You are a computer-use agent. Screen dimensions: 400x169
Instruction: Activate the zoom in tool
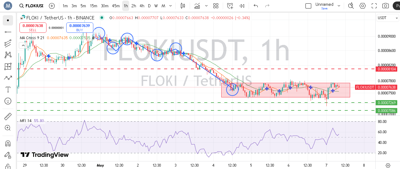tap(8, 128)
